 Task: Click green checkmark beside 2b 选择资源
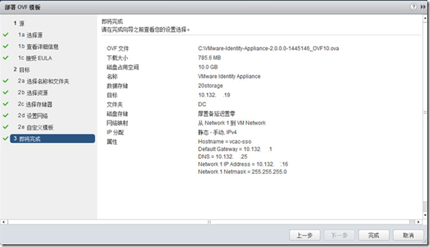(5, 92)
